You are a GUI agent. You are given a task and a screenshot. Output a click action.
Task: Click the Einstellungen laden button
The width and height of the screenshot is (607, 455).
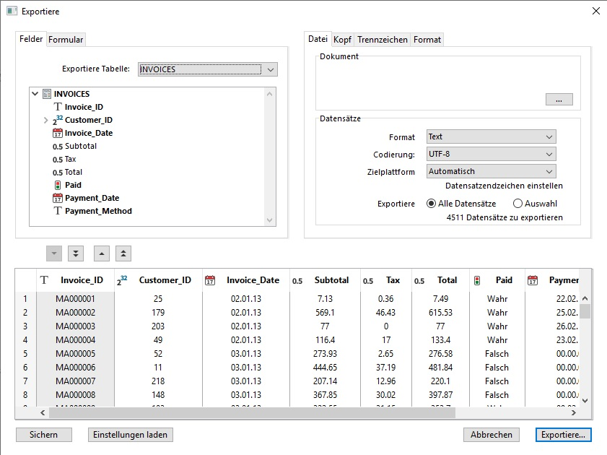point(131,434)
